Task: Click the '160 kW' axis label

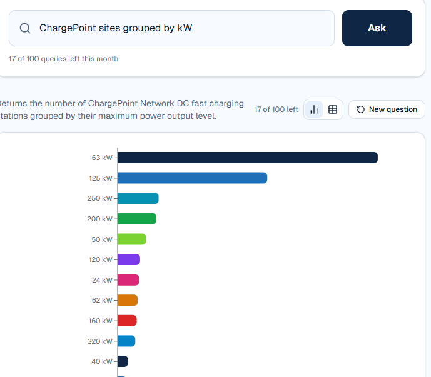Action: [x=101, y=321]
